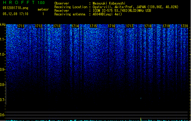Image resolution: width=191 pixels, height=121 pixels.
Task: Click the meteor count value 1
Action: 43,14
